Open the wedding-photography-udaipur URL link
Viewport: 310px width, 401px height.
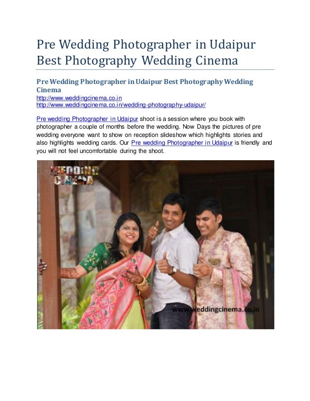pos(121,105)
